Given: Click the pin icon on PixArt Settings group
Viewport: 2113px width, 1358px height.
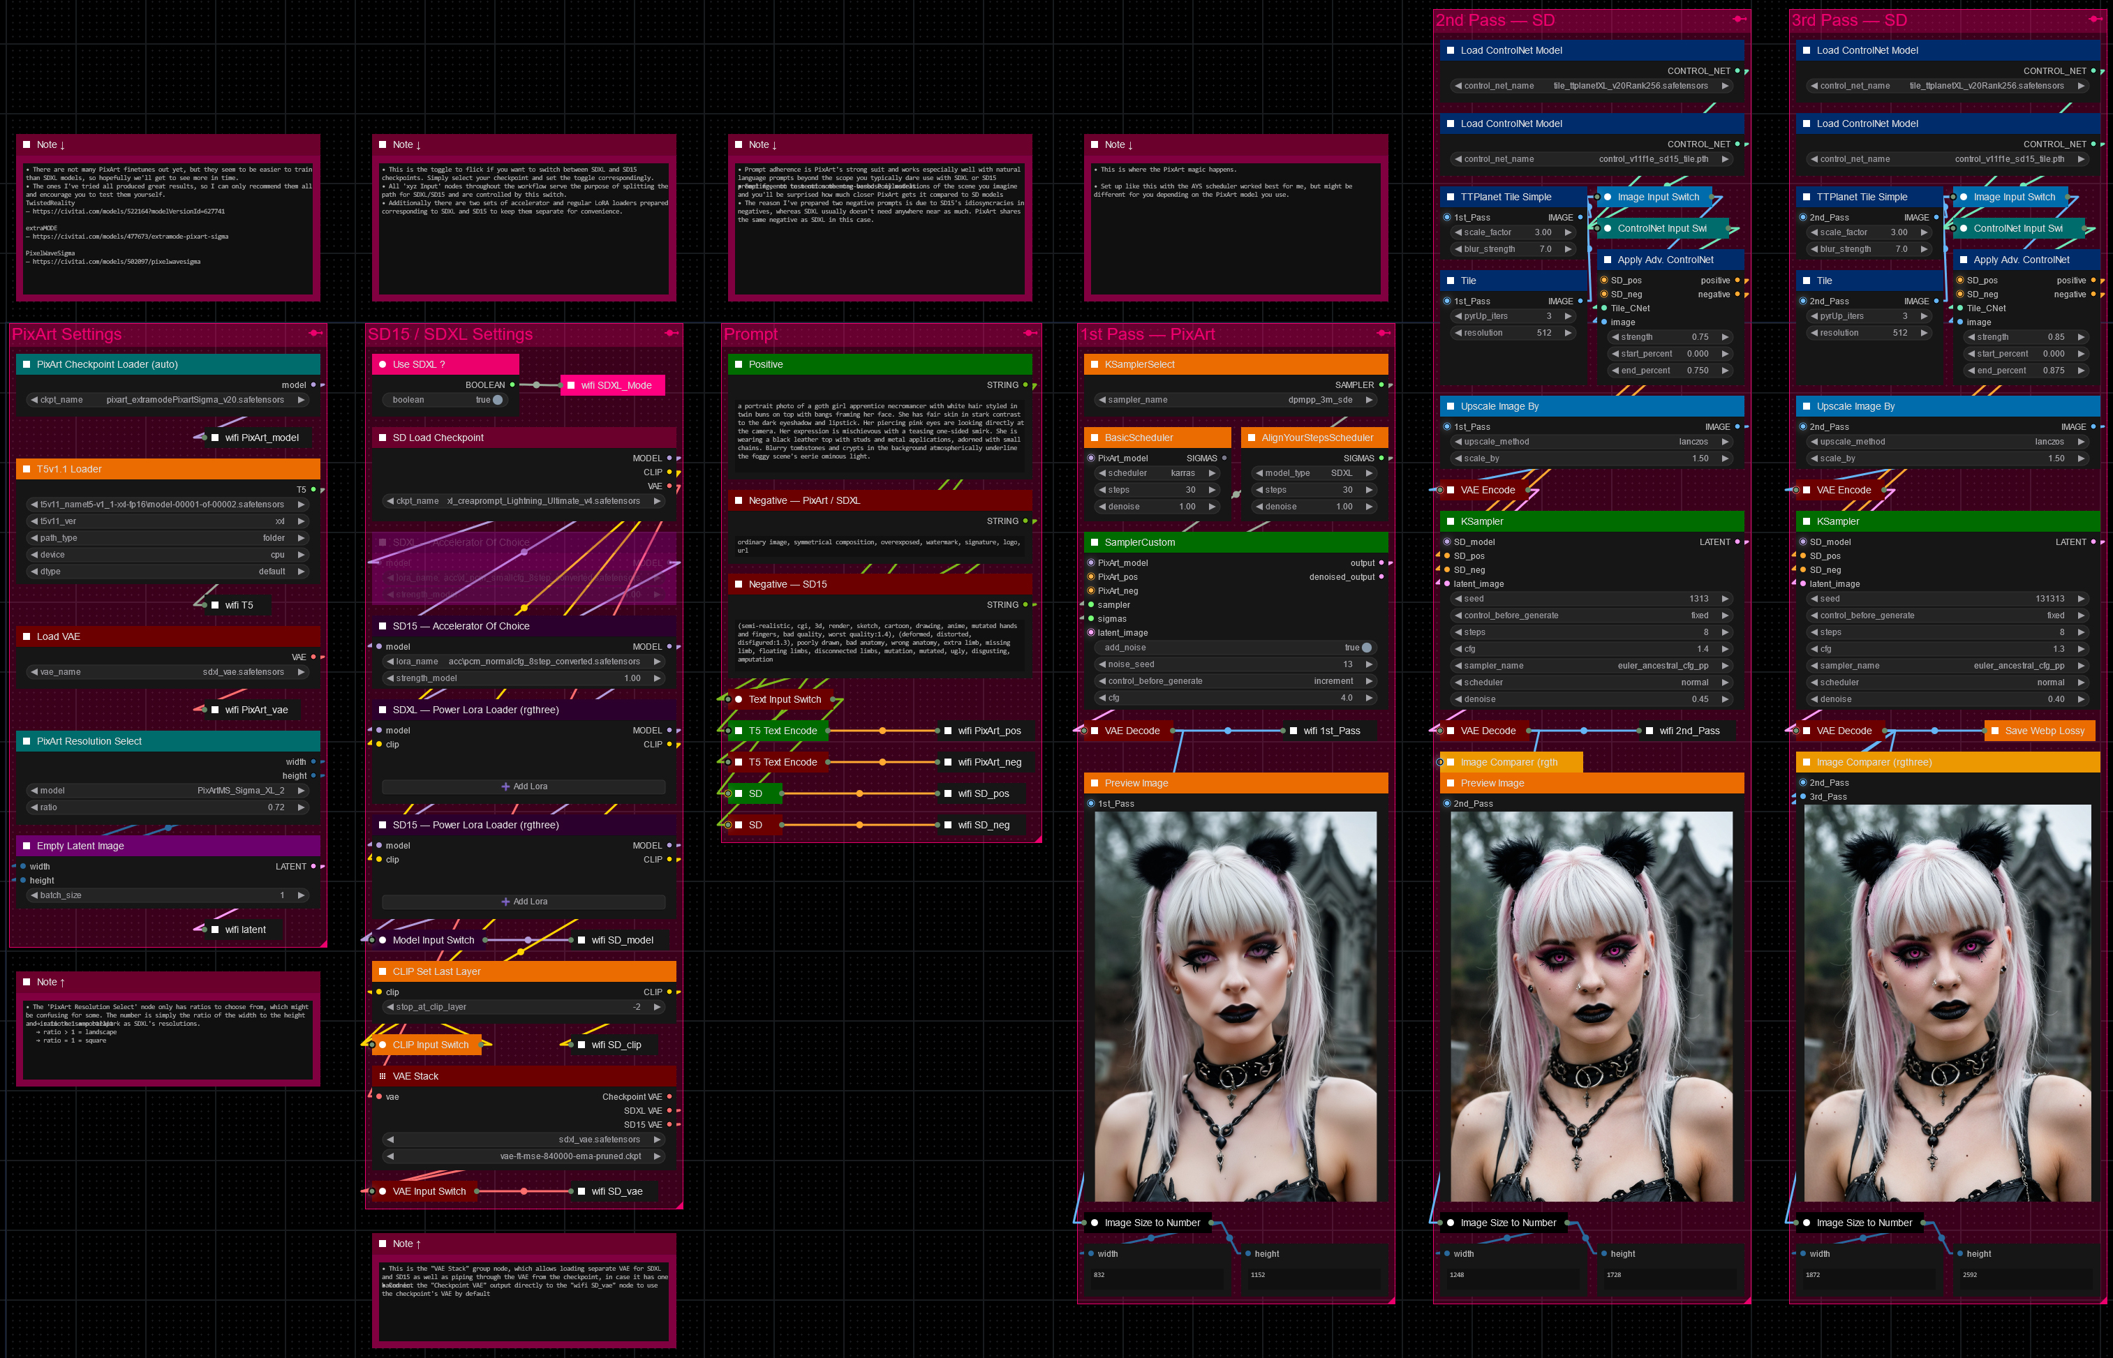Looking at the screenshot, I should point(315,334).
